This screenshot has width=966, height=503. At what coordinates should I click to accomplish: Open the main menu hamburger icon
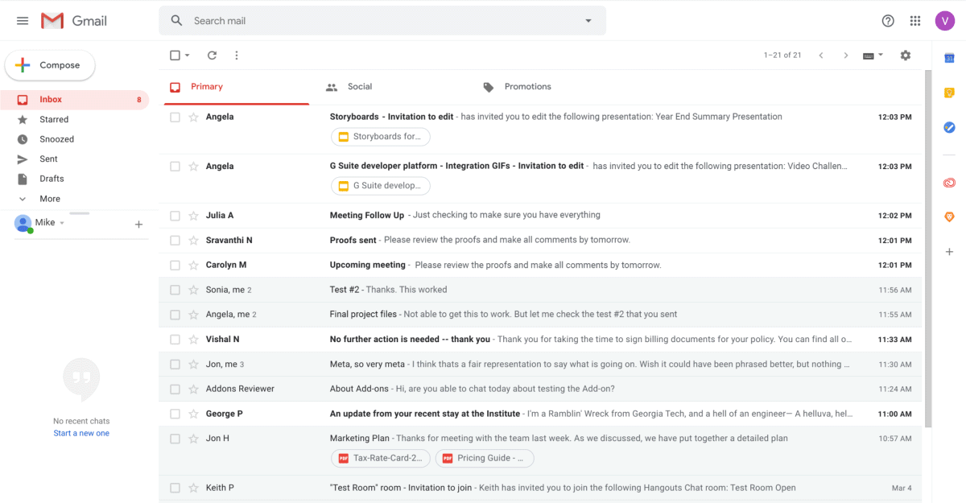[x=23, y=21]
